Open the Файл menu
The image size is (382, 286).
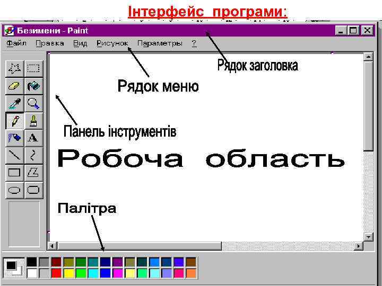click(16, 43)
